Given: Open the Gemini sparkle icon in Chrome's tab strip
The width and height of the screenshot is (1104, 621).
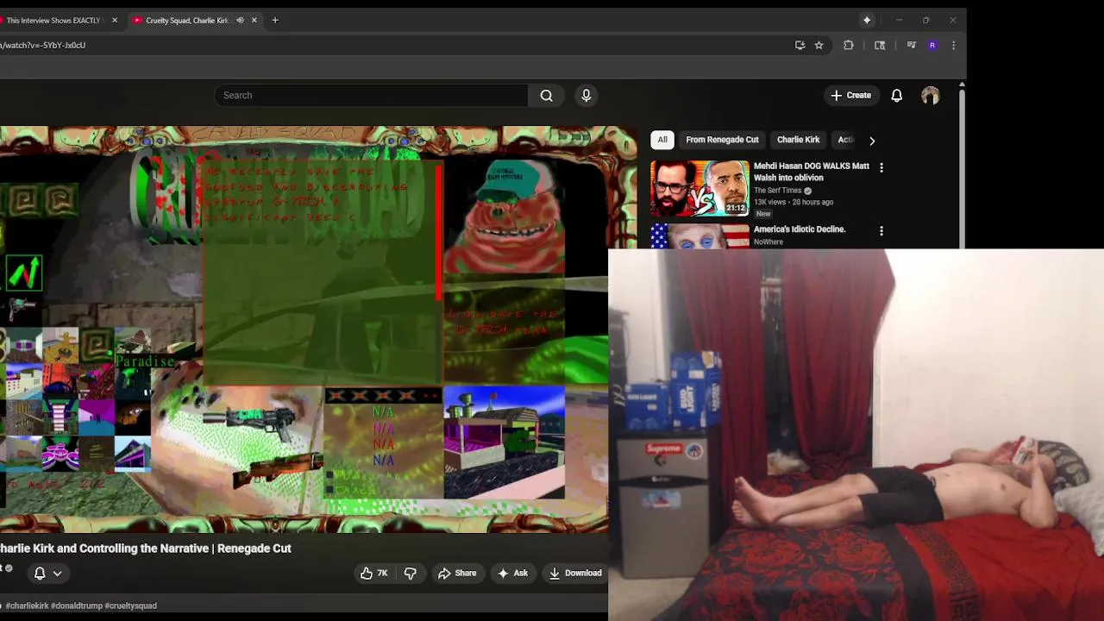Looking at the screenshot, I should coord(867,20).
